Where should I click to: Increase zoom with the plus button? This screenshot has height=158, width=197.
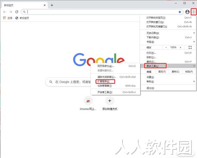(180, 47)
